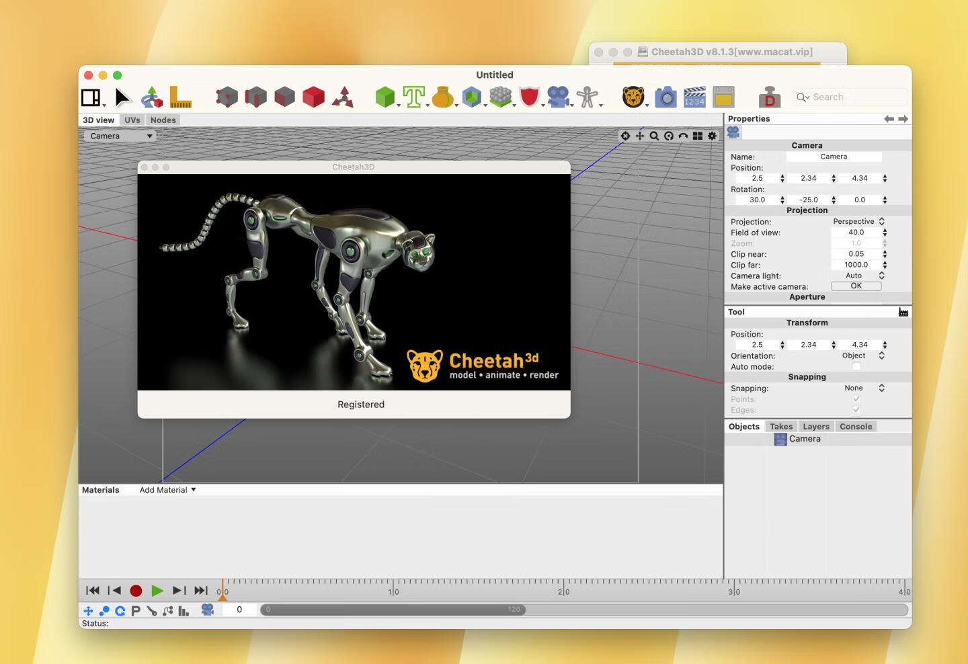968x664 pixels.
Task: Click OK to make active camera
Action: click(856, 286)
